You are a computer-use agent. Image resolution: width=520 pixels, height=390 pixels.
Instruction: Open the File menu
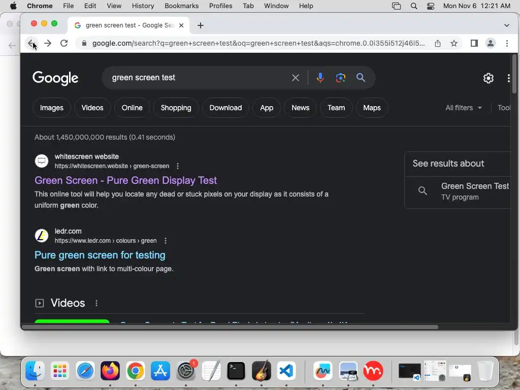[69, 6]
